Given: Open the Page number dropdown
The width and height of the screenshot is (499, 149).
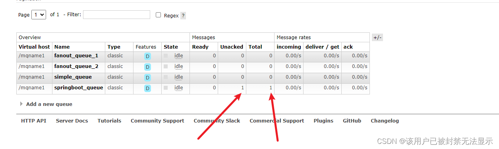Looking at the screenshot, I should click(39, 15).
